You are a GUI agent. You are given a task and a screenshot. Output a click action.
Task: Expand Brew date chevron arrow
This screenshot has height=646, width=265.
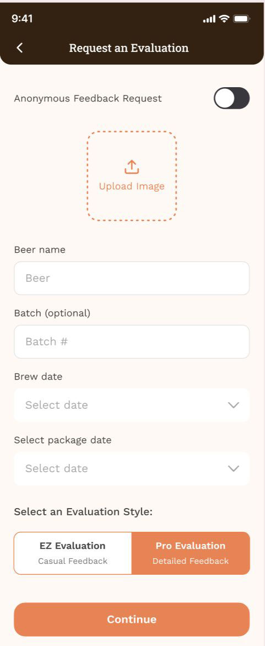click(233, 405)
